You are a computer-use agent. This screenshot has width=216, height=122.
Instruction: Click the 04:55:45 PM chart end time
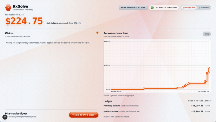pos(203,91)
